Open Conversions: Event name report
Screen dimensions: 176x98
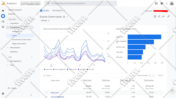(21, 40)
